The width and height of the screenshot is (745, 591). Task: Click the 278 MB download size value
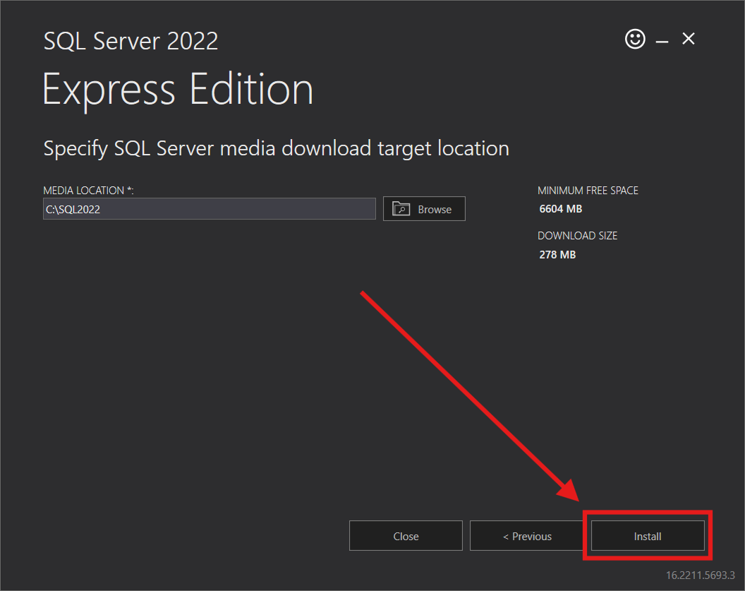[x=557, y=254]
